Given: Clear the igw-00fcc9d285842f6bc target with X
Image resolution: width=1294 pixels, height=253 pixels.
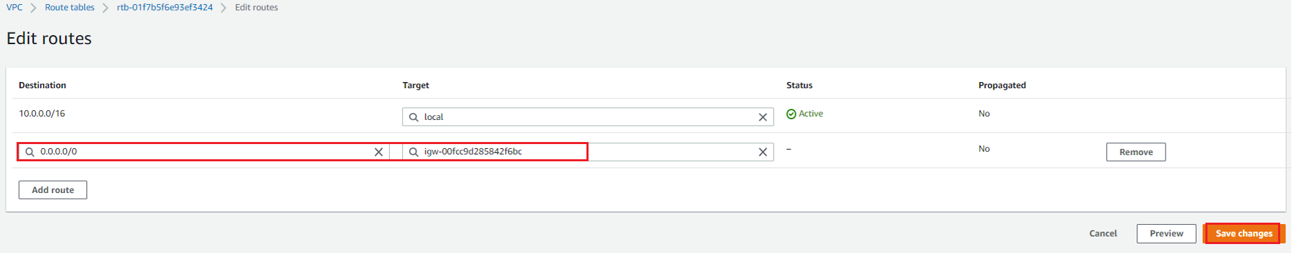Looking at the screenshot, I should pos(763,152).
